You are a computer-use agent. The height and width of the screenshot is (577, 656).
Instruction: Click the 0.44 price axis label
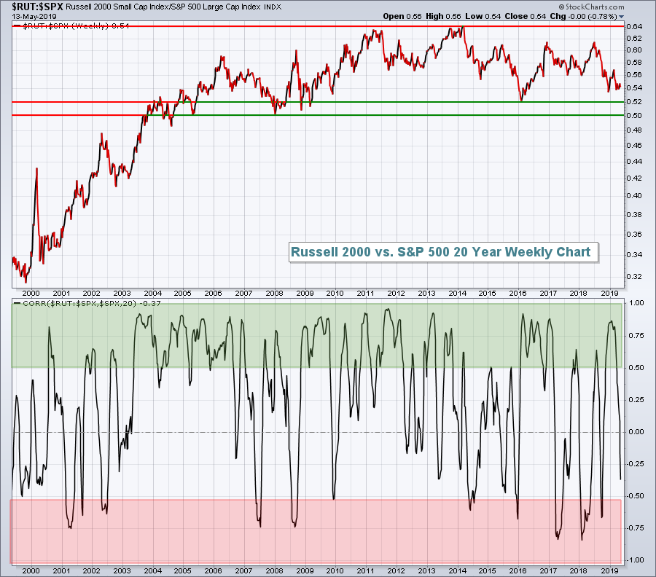click(x=634, y=162)
